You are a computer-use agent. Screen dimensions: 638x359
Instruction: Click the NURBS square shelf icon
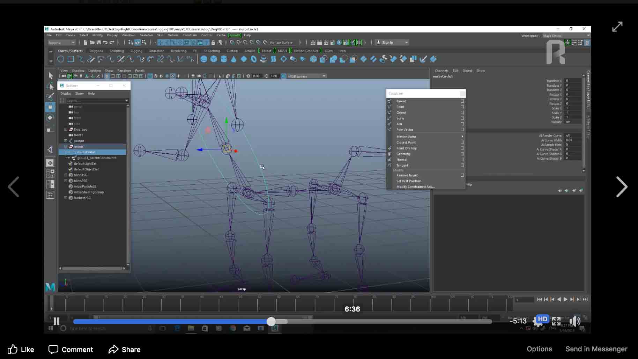click(71, 59)
